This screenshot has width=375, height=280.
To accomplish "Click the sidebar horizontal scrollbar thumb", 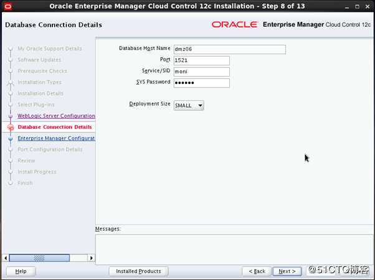I will tap(39, 258).
